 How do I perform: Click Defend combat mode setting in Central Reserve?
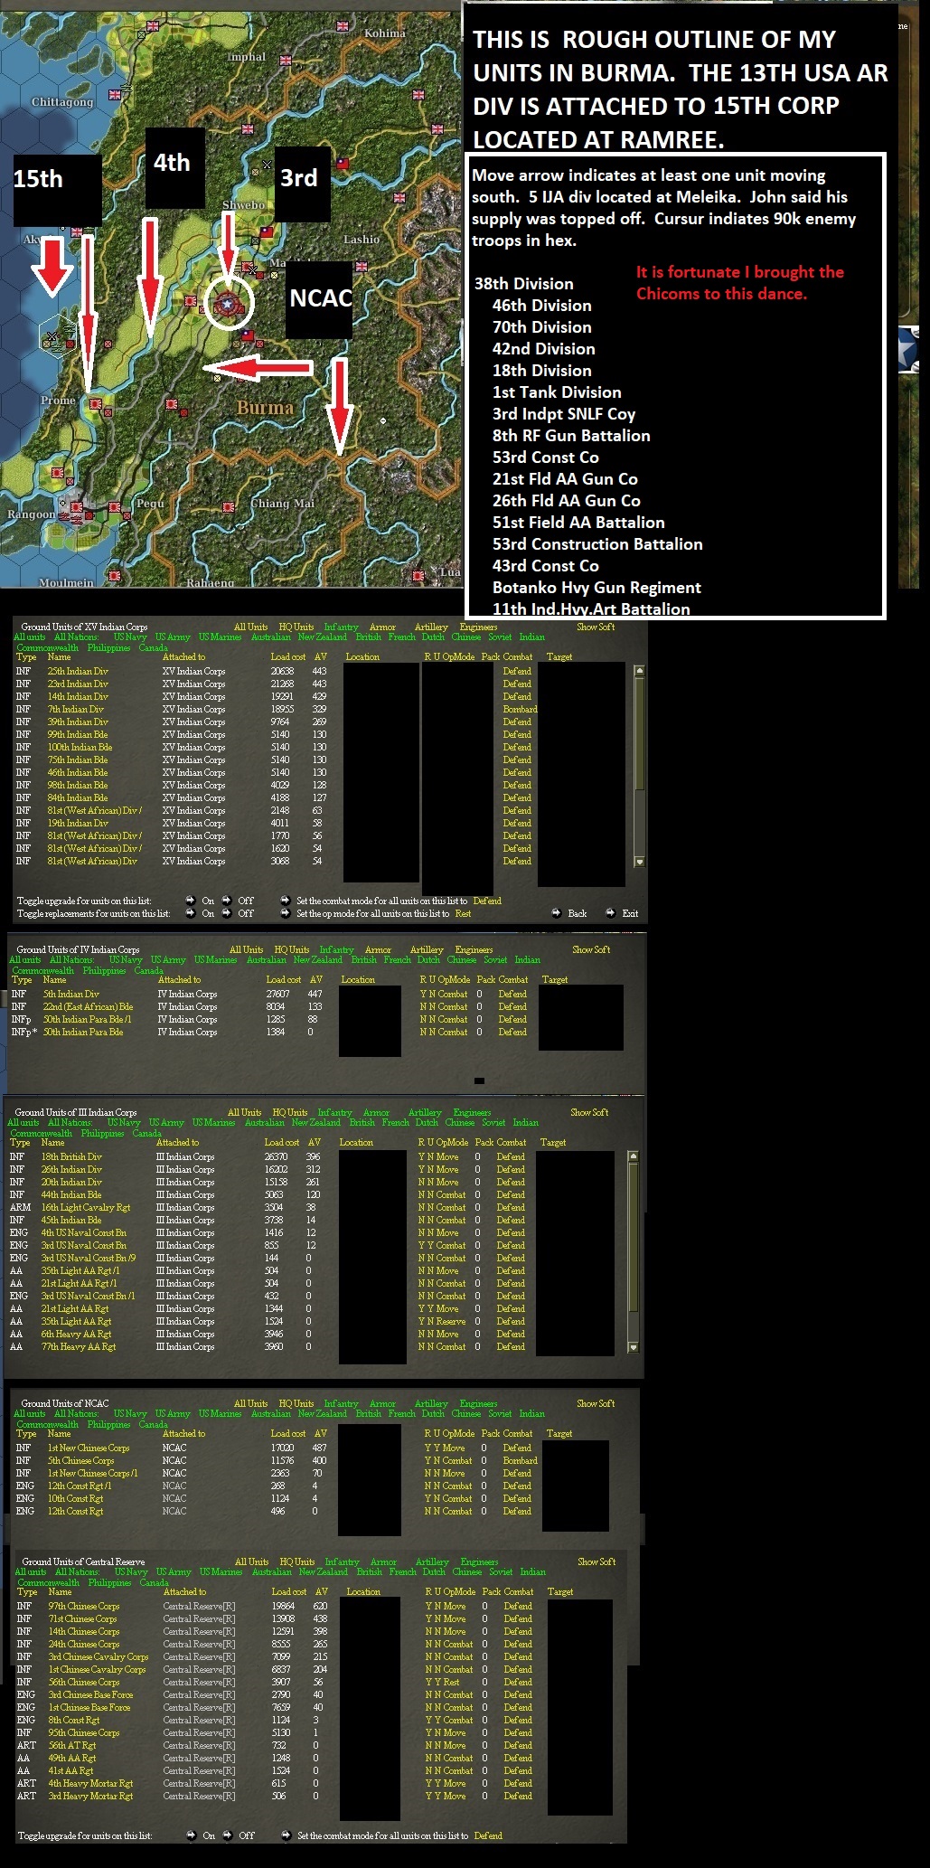point(488,1835)
